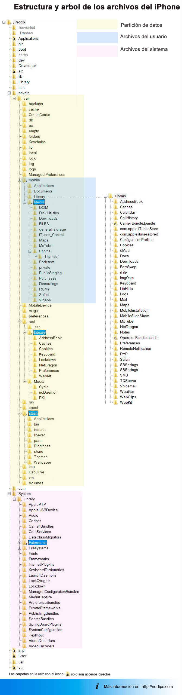This screenshot has height=695, width=182.
Task: Select the 'ManagedConfigurationBundles' folder row
Action: click(51, 592)
